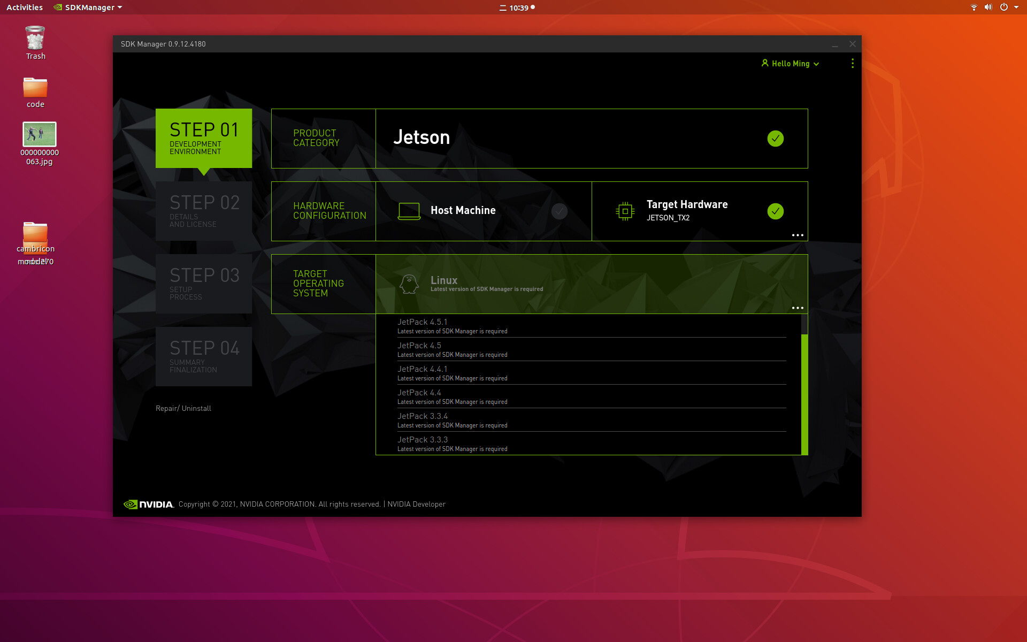
Task: Choose JetPack 4.4 from the list
Action: (x=592, y=396)
